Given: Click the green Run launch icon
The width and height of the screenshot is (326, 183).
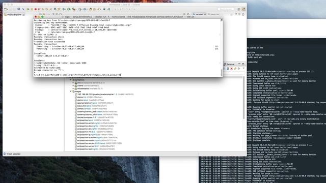Looking at the screenshot, I should pyautogui.click(x=68, y=9).
